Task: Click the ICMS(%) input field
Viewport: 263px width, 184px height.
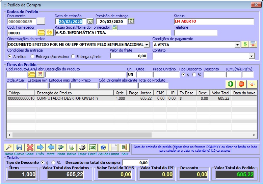Action: [x=234, y=74]
